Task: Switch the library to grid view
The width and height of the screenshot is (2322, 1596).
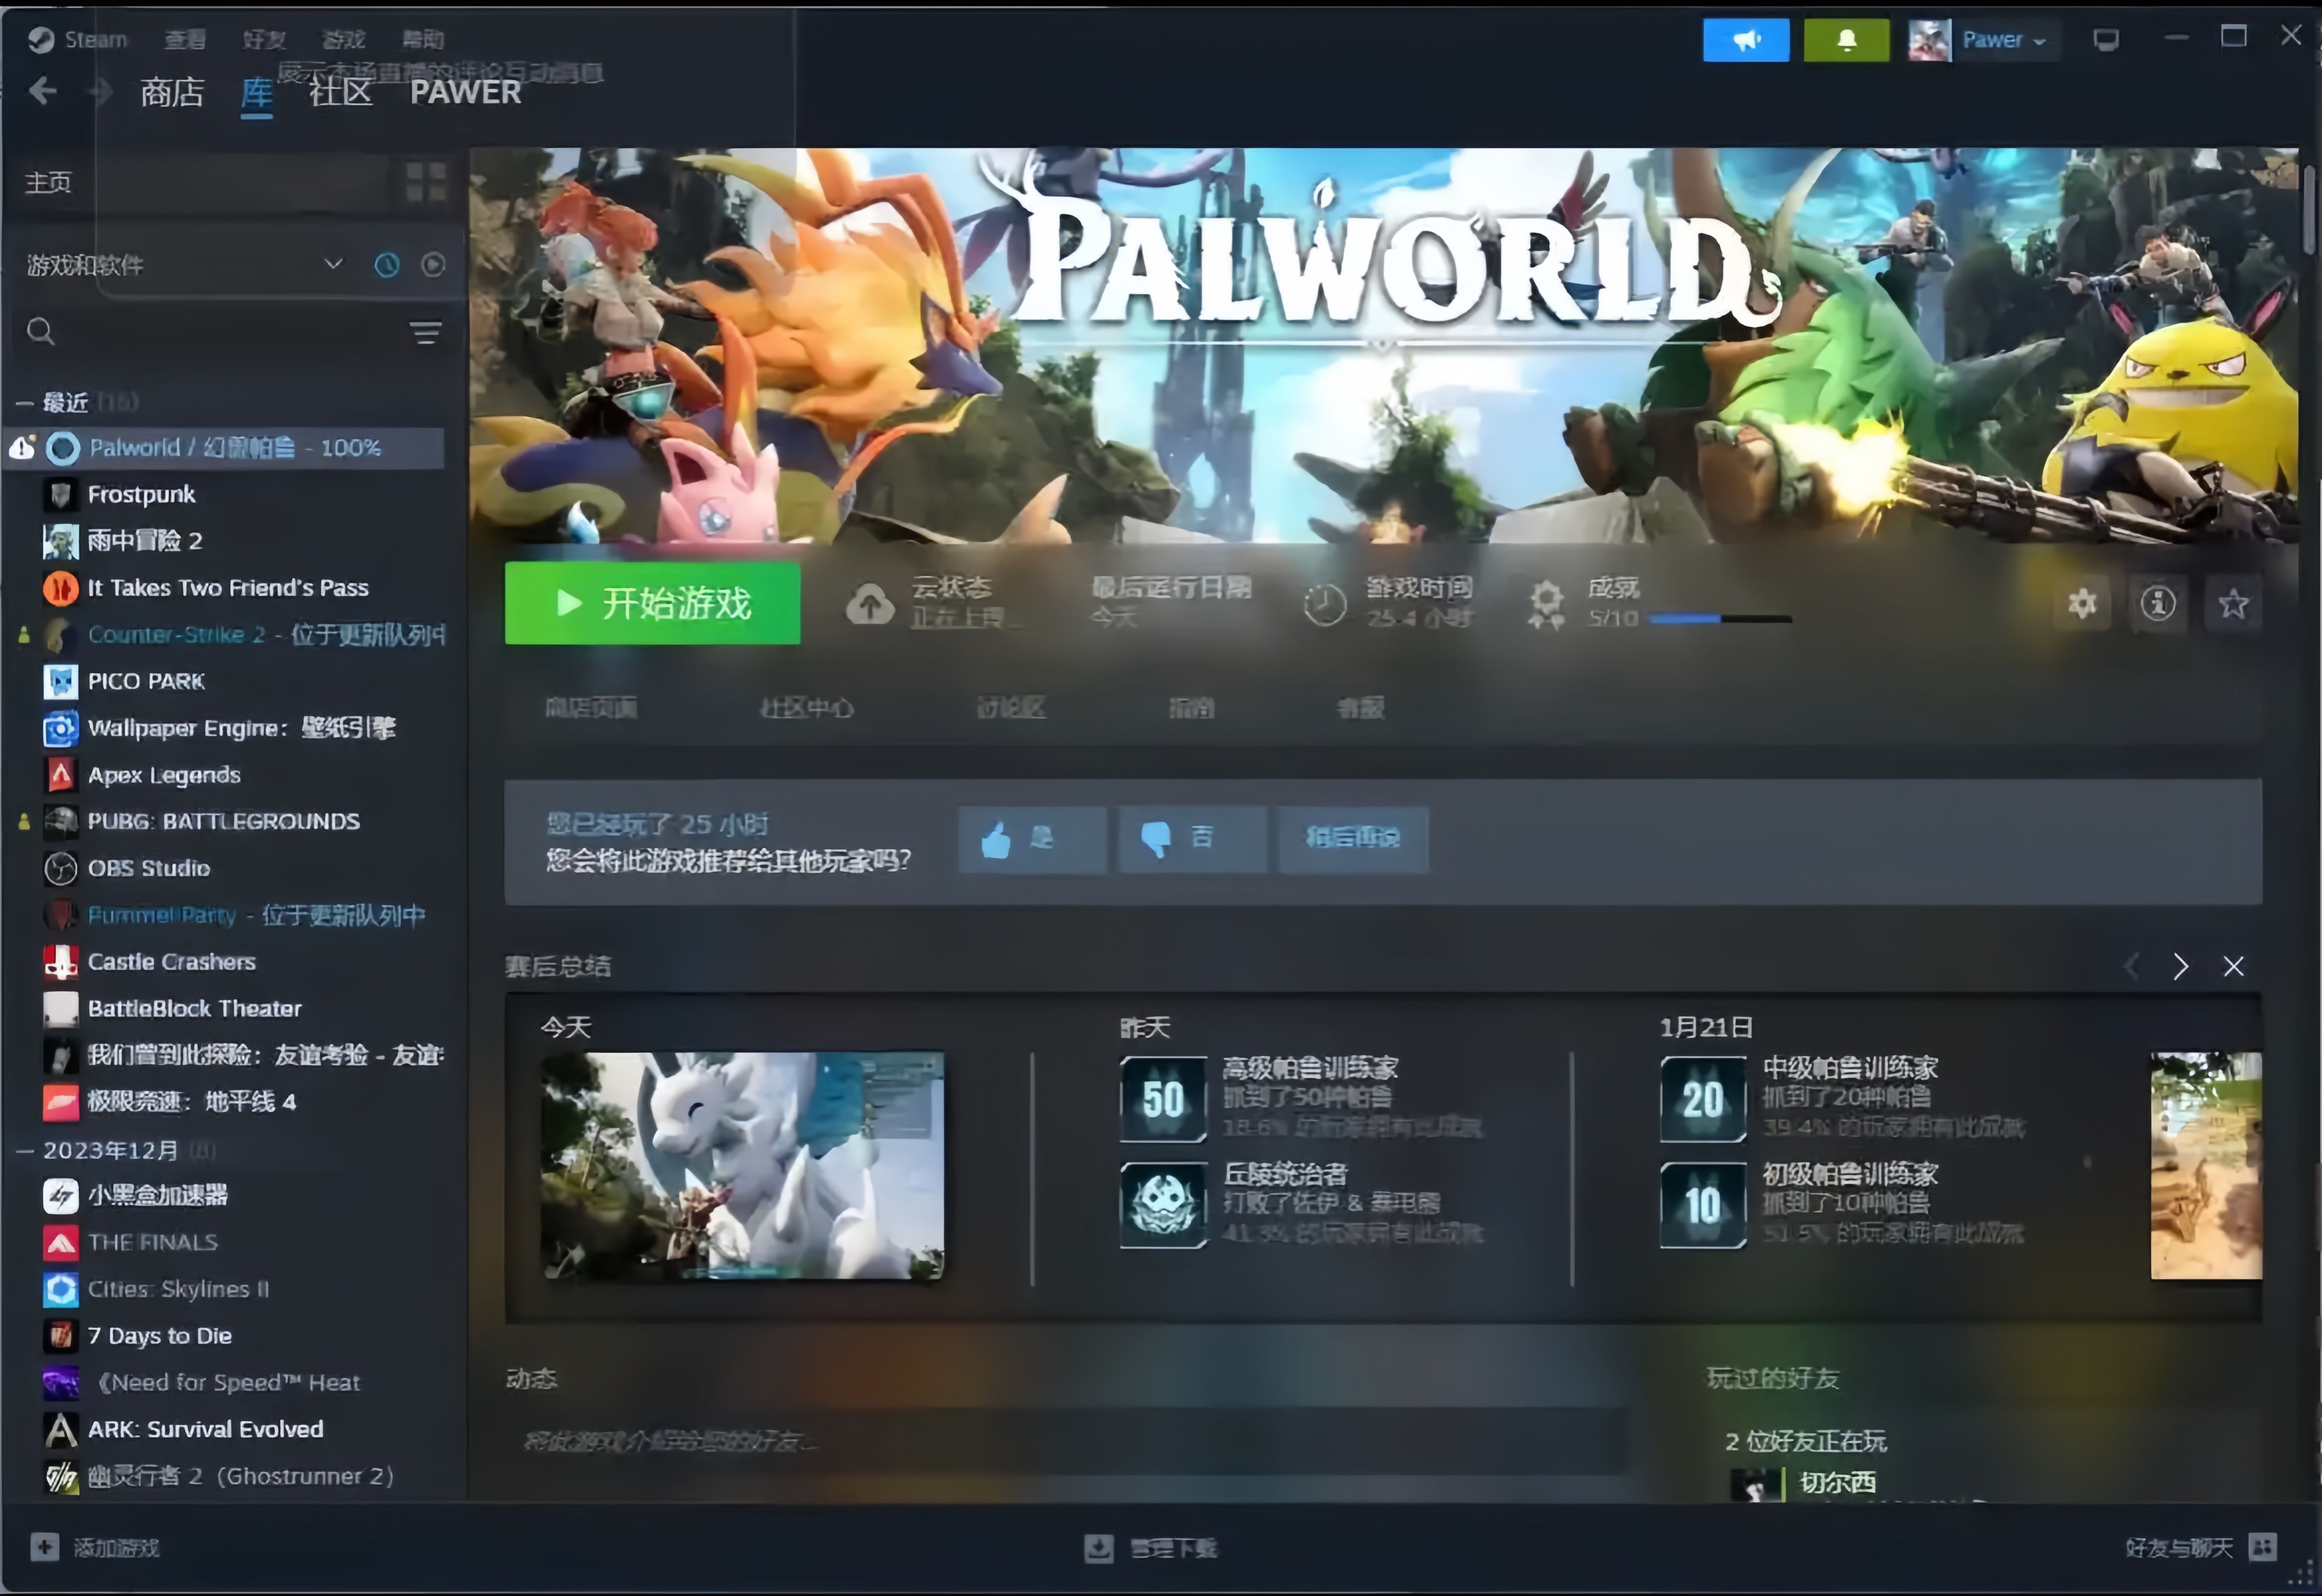Action: coord(426,182)
